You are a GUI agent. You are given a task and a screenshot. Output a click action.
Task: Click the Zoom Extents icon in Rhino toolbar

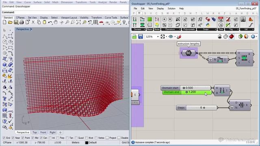click(x=78, y=22)
